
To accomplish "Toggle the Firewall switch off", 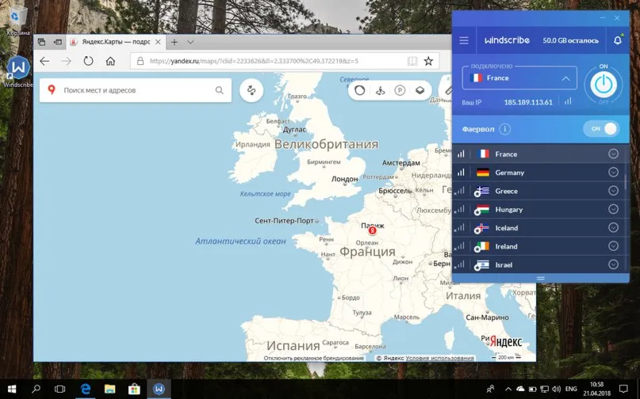I will [x=602, y=129].
